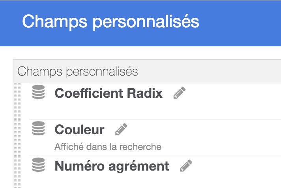The width and height of the screenshot is (281, 188).
Task: Click the blank area of the blue header bar
Action: coord(240,23)
